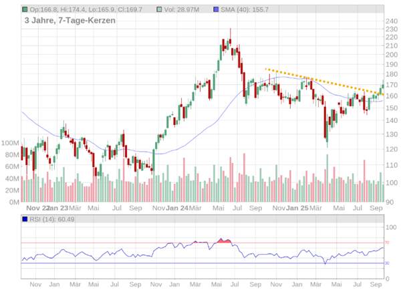Click the 'RSI (14): 60.49' indicator label

tap(52, 219)
